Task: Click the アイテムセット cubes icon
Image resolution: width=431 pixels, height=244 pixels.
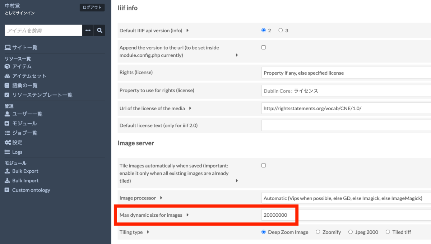Action: click(7, 76)
